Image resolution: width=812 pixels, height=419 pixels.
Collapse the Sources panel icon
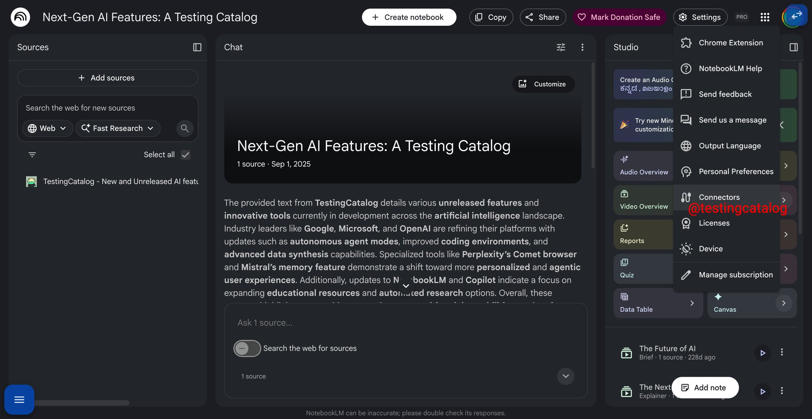197,47
